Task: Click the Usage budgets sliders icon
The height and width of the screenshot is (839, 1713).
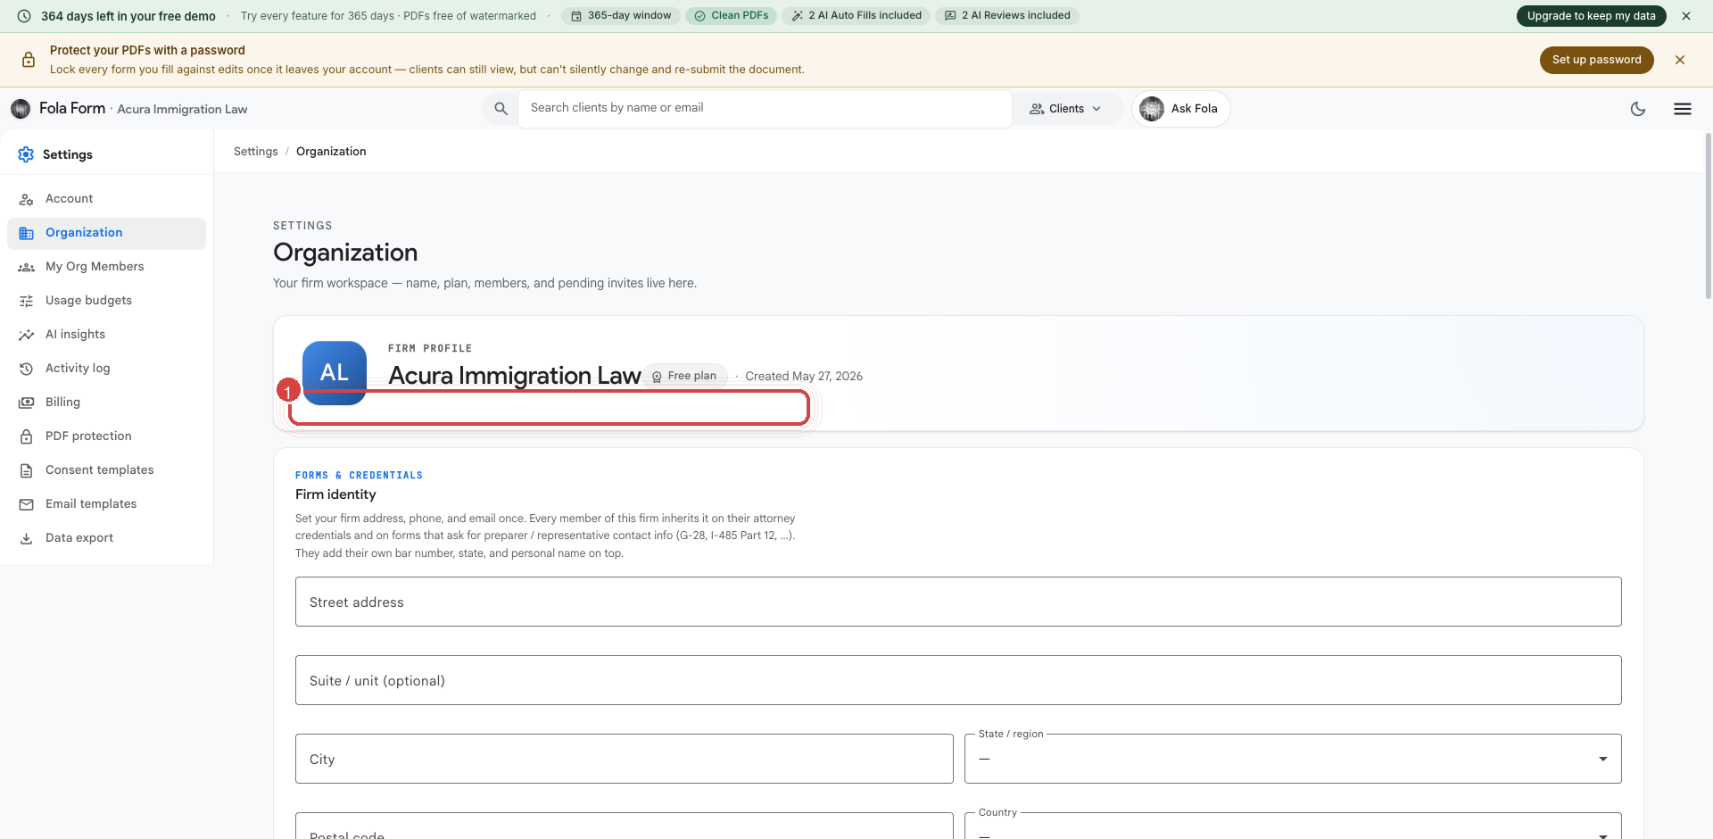Action: coord(27,301)
